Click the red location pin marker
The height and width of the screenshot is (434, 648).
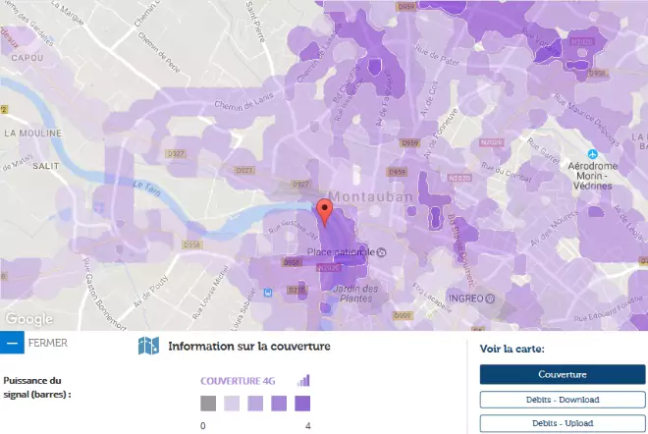coord(324,212)
